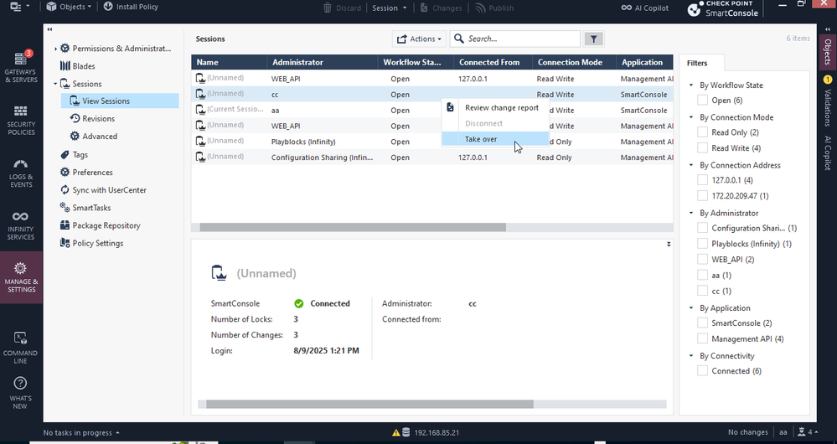The width and height of the screenshot is (837, 444).
Task: Collapse the session details pane arrow
Action: 669,245
